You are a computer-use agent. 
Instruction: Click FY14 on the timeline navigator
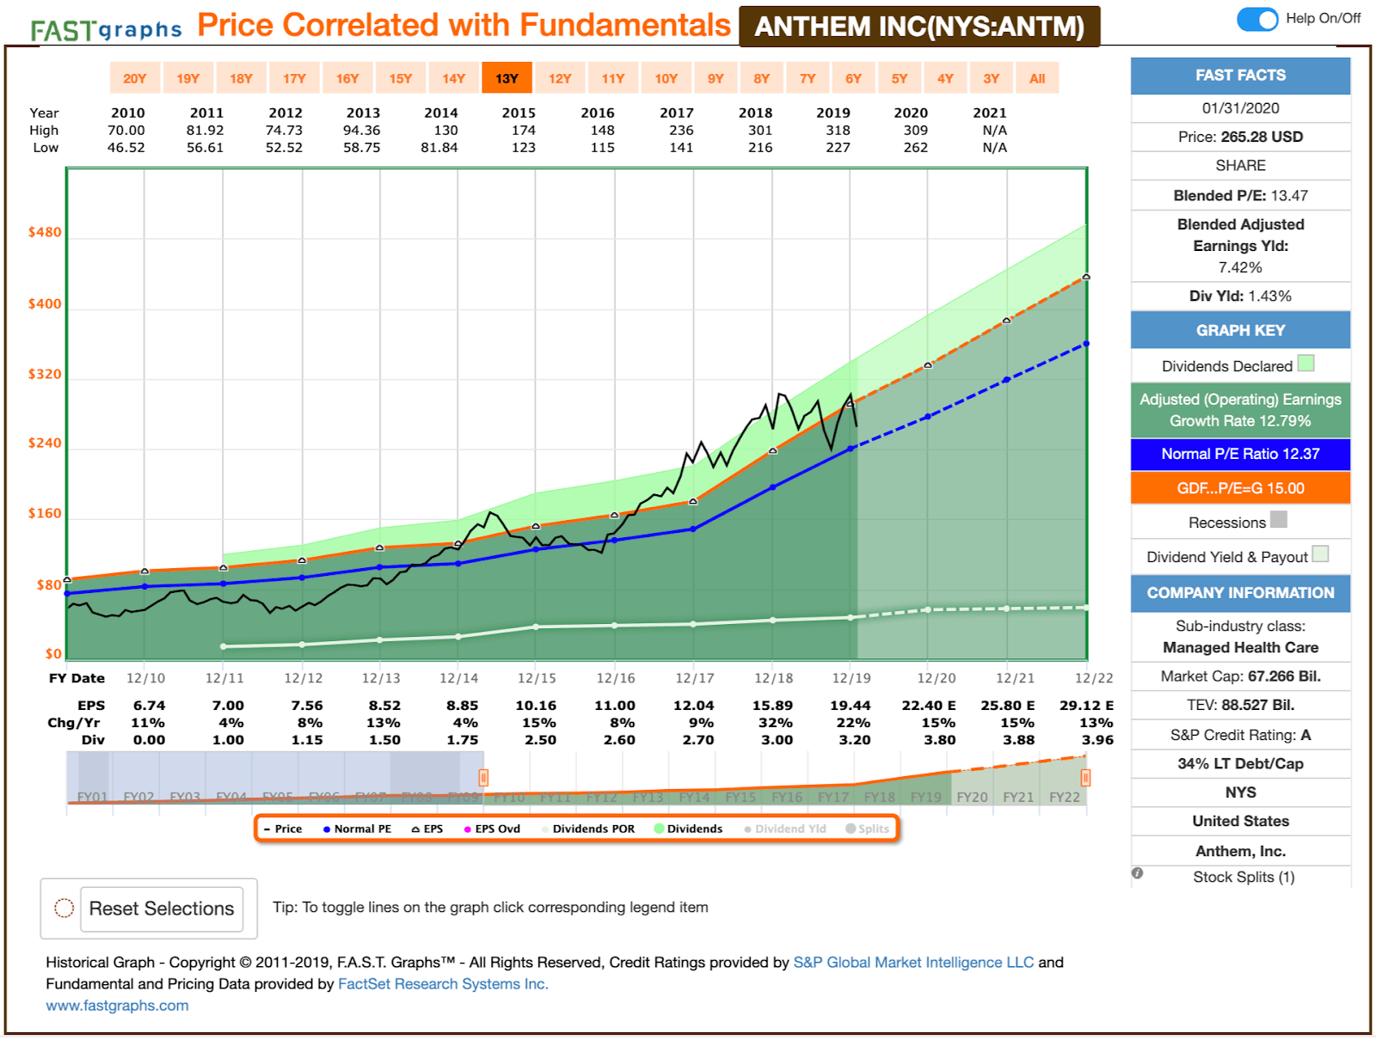[x=694, y=797]
